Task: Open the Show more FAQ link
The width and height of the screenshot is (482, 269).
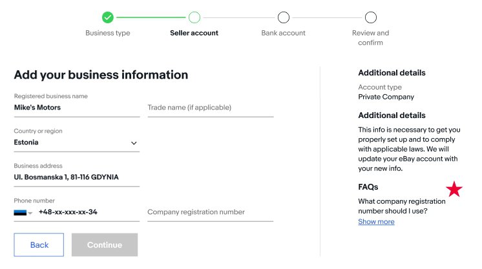Action: 376,222
